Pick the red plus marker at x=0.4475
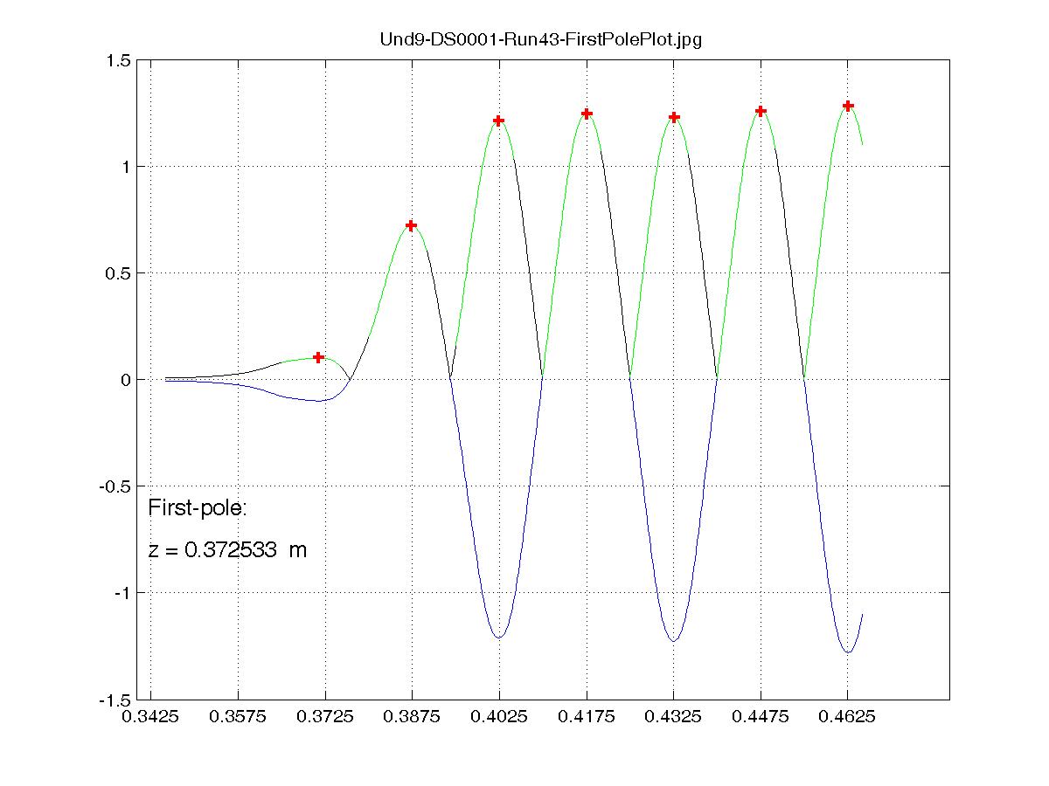 pyautogui.click(x=761, y=111)
